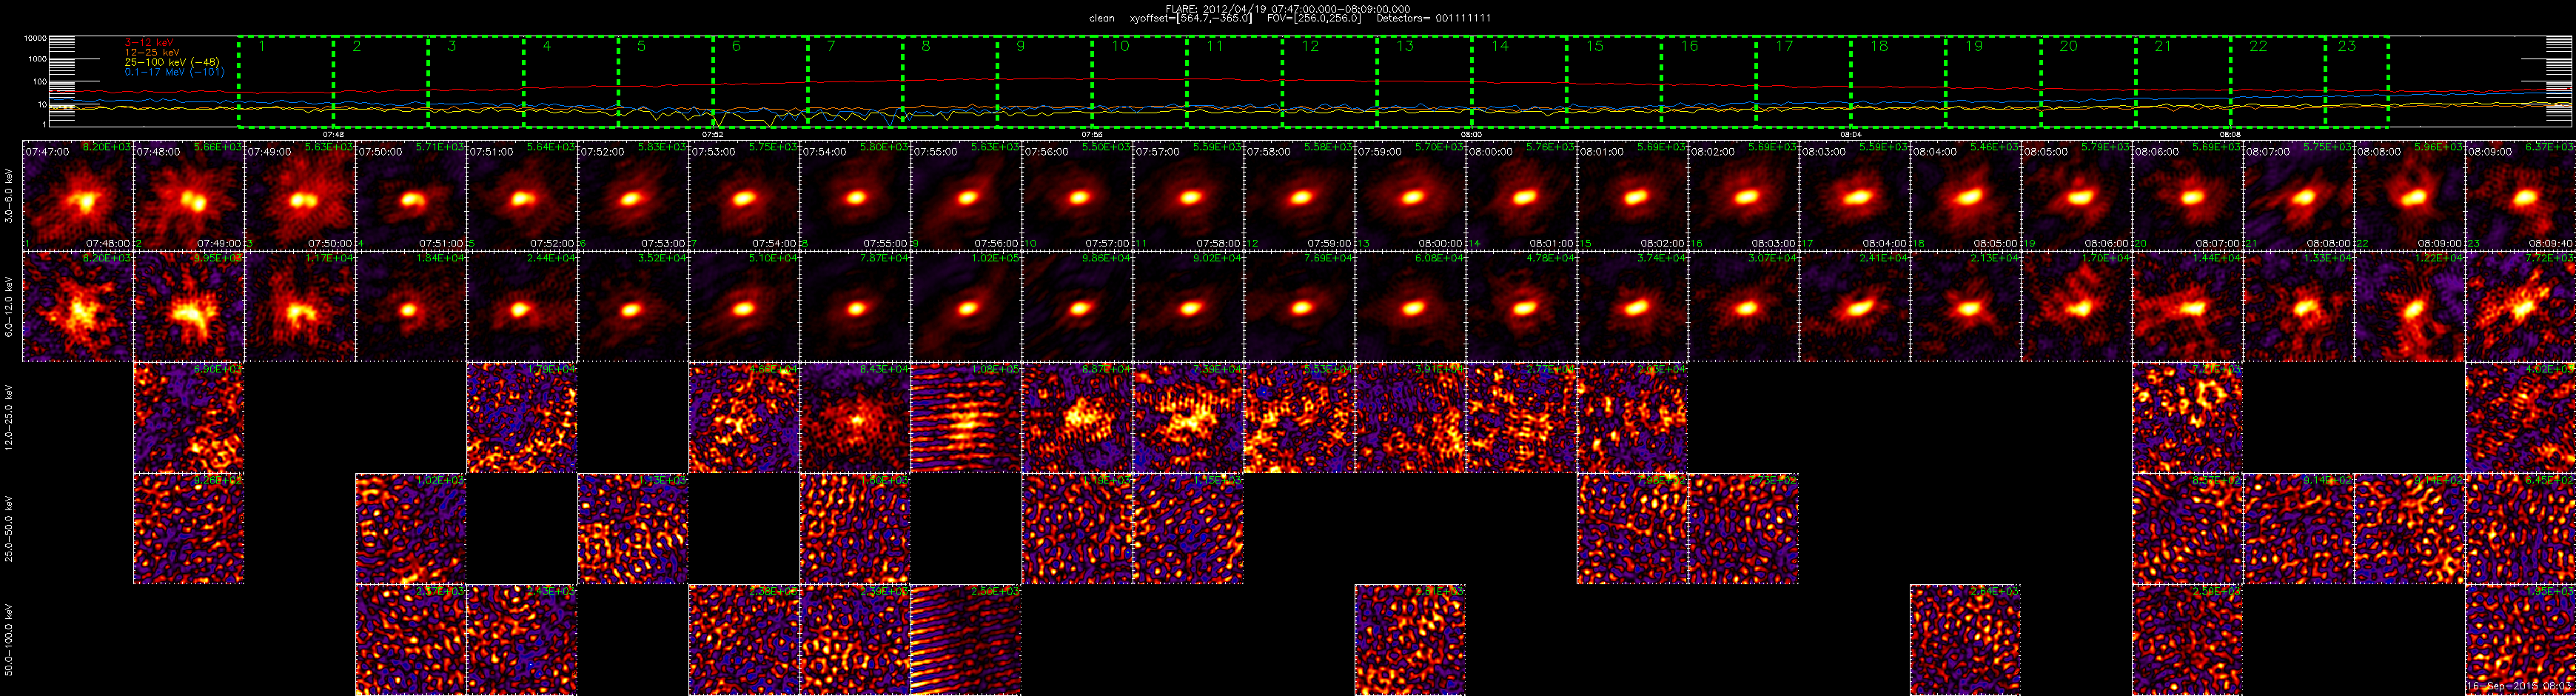Select interval 12 box in the light curve
Screen dimensions: 2576x696
coord(1329,81)
